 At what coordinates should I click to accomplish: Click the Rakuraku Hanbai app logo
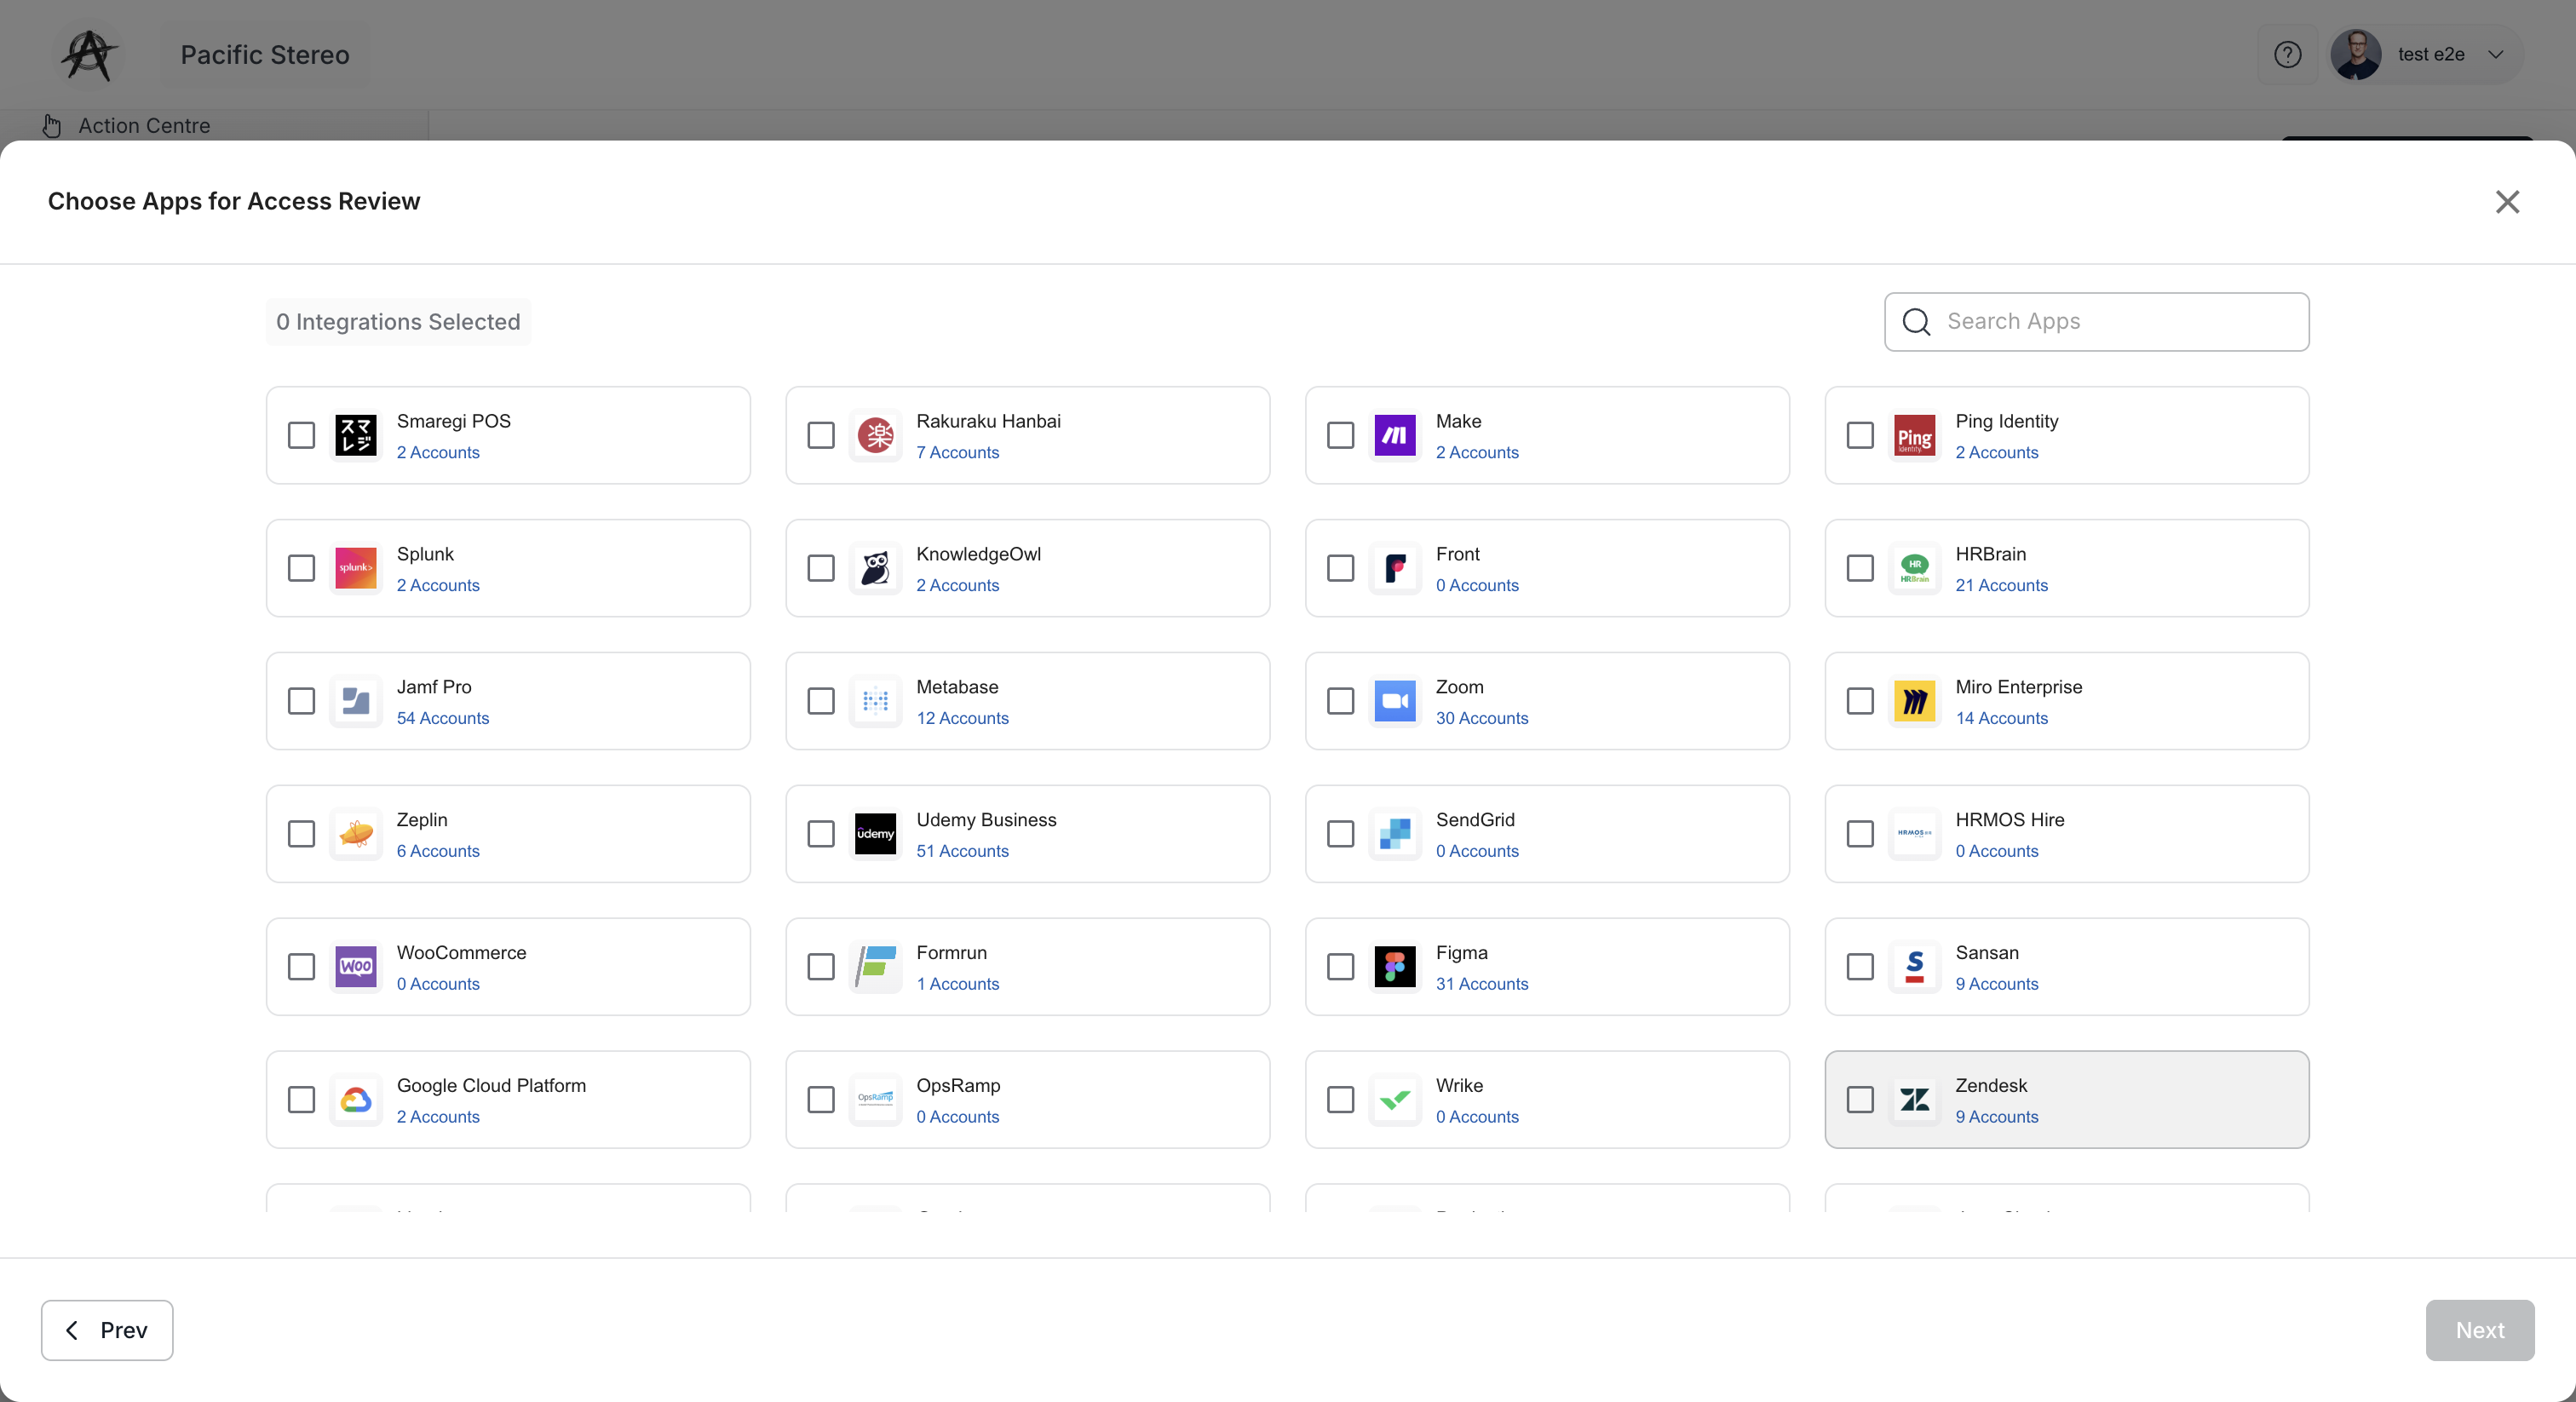point(875,435)
